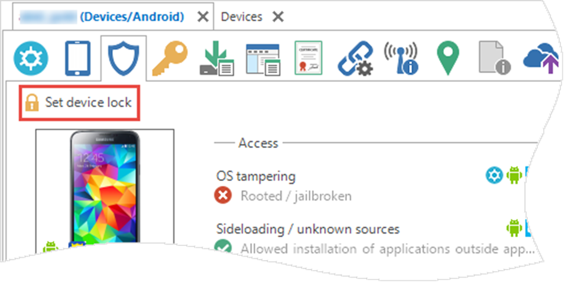The height and width of the screenshot is (282, 564).
Task: Select the blue device tablet tab icon
Action: point(77,58)
